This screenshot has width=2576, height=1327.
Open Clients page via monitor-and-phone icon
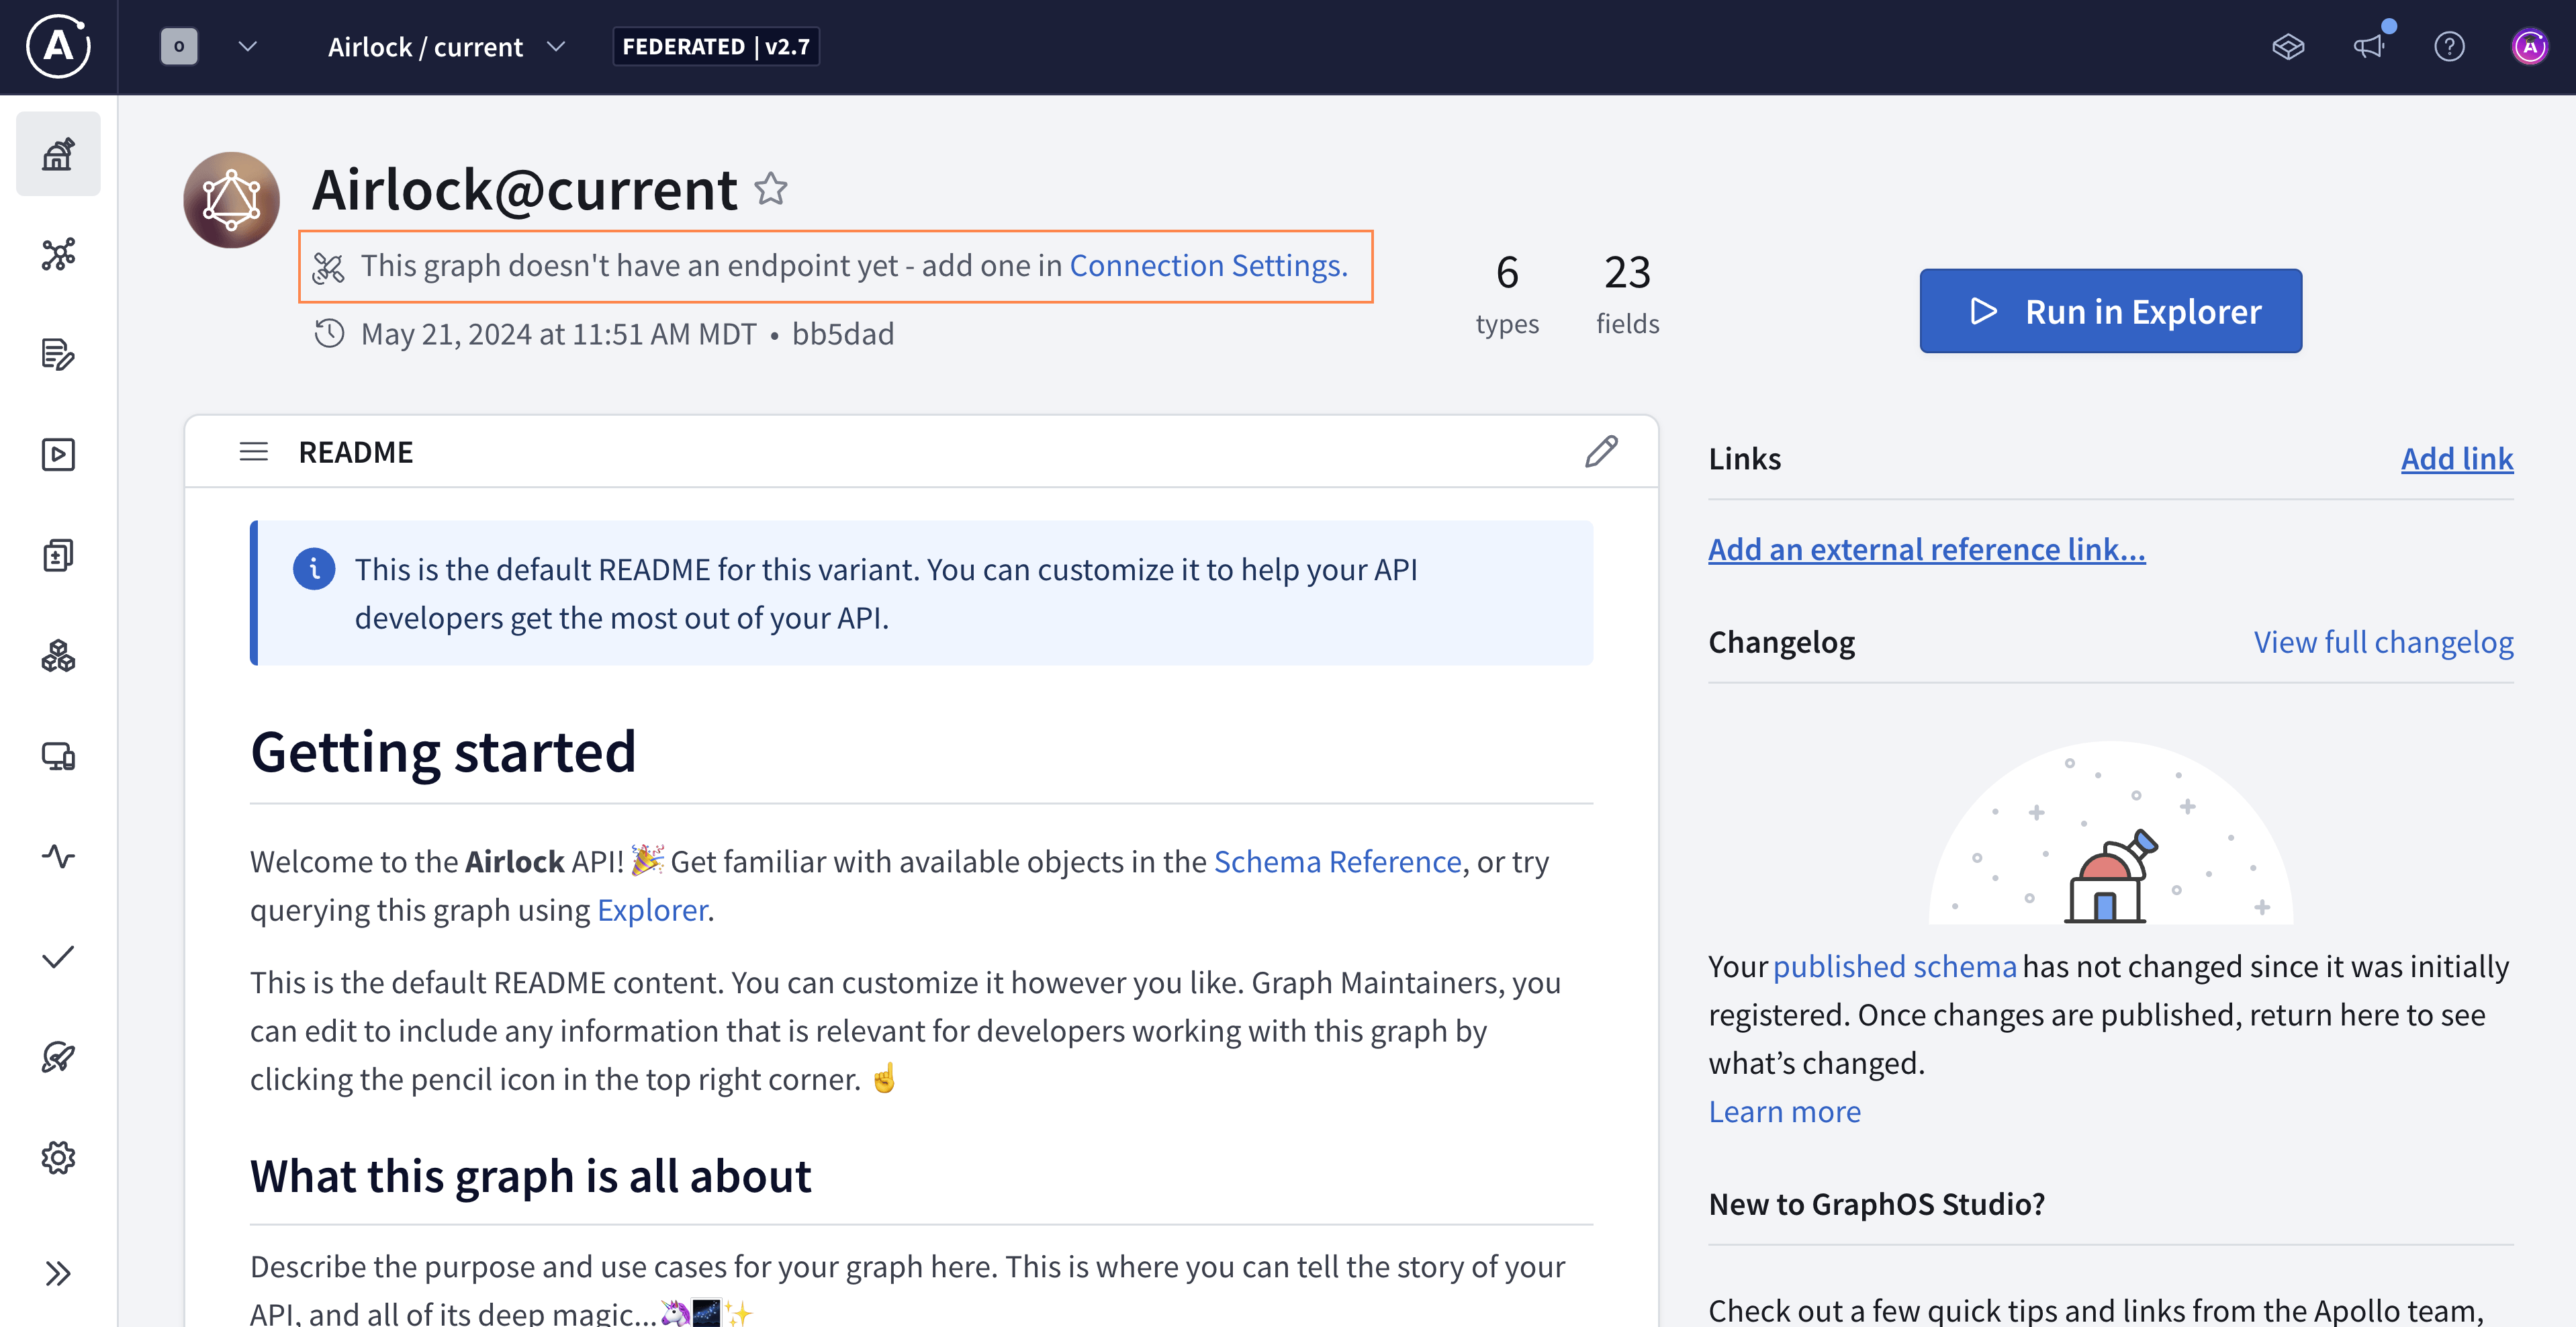tap(58, 757)
